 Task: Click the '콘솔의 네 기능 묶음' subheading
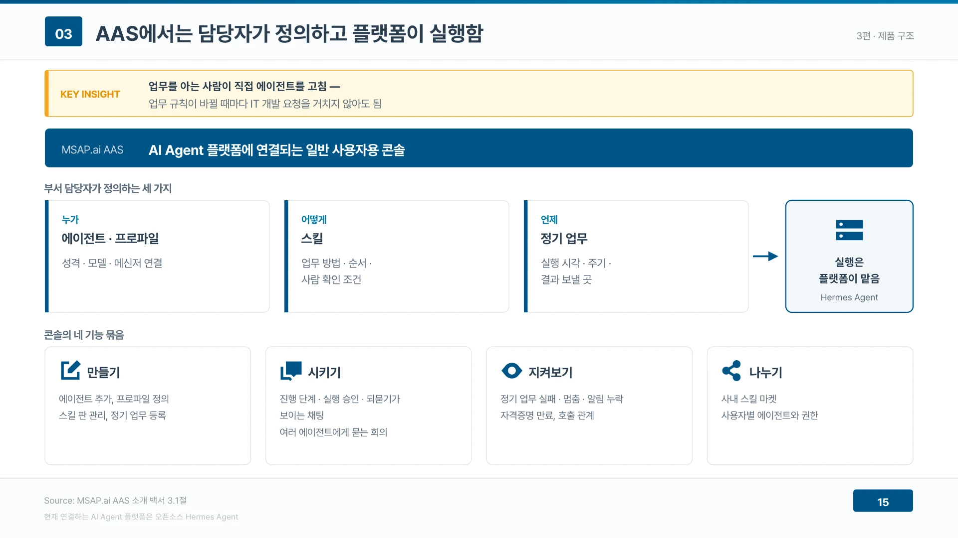[x=84, y=335]
